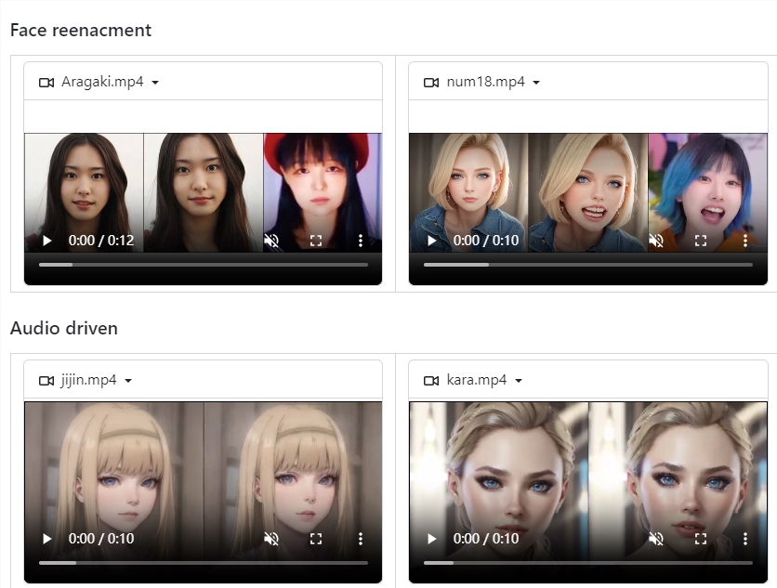
Task: Unmute the Aragaki.mp4 video
Action: [271, 241]
